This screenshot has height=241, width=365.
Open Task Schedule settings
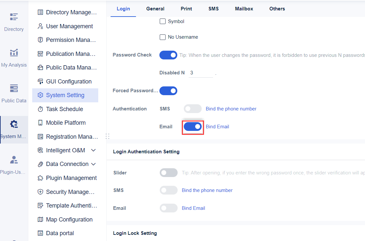pos(64,109)
